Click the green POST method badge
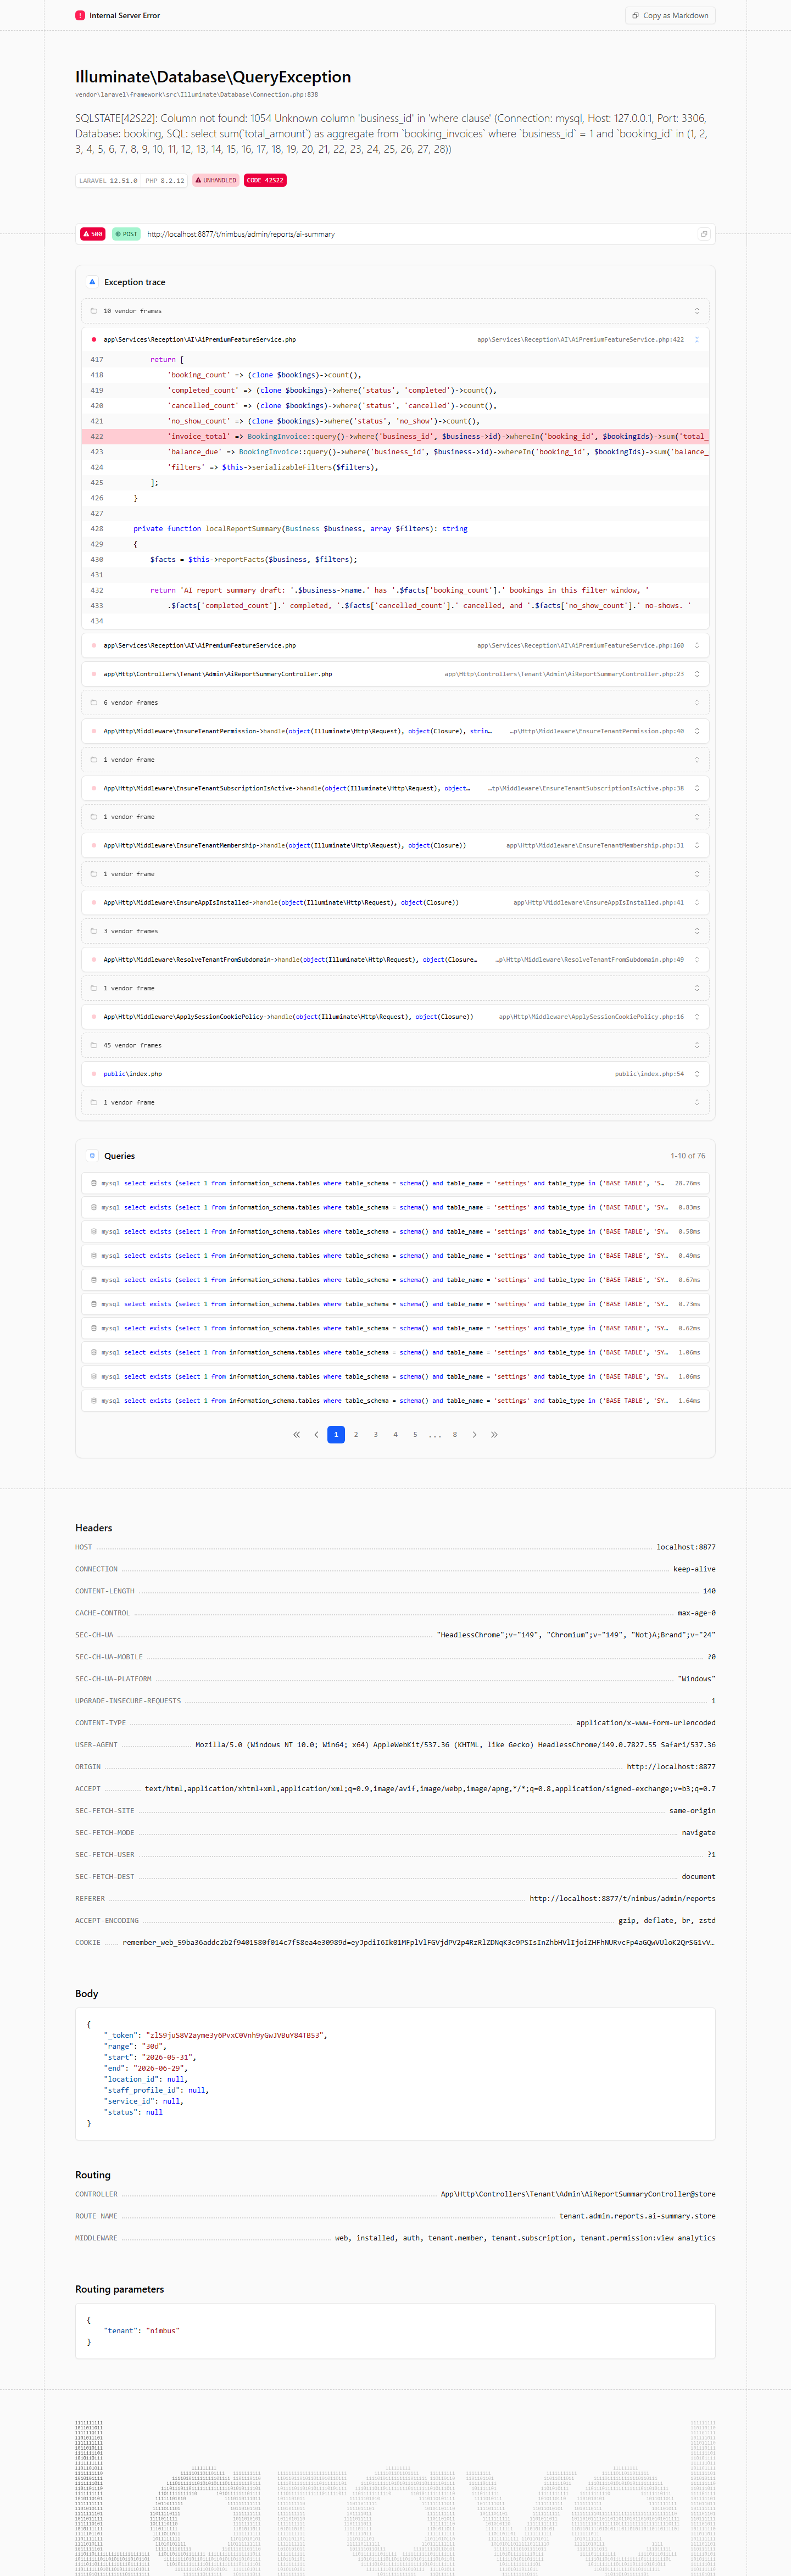This screenshot has height=2576, width=791. point(126,234)
